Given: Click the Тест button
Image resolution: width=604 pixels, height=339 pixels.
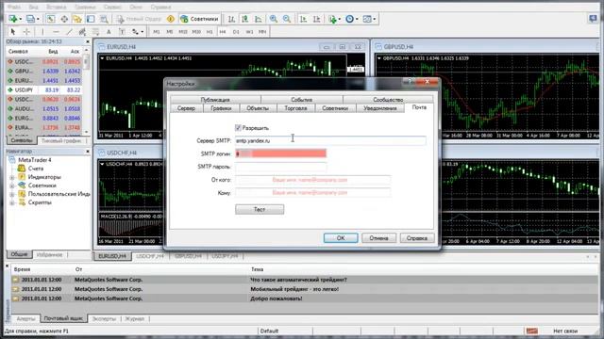Looking at the screenshot, I should coord(260,209).
